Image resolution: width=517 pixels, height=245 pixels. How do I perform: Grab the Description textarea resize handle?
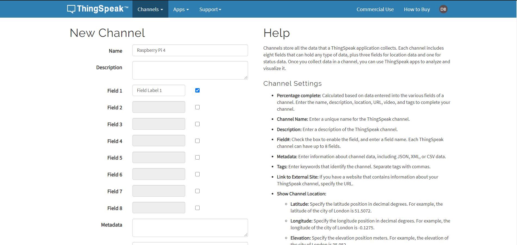tap(246, 78)
